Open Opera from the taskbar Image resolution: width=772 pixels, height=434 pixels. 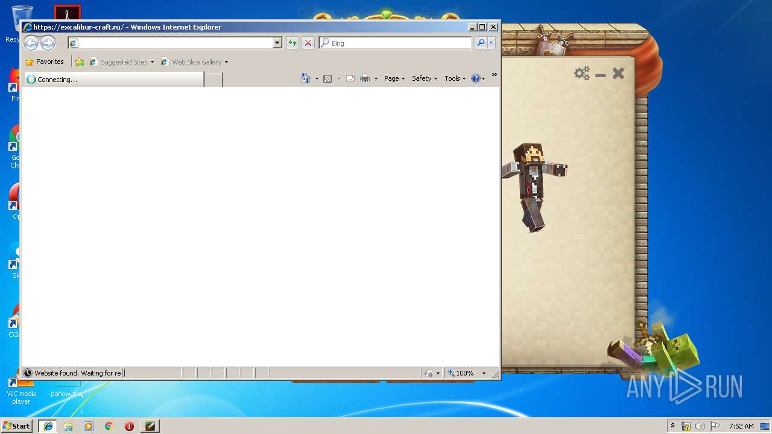[129, 426]
